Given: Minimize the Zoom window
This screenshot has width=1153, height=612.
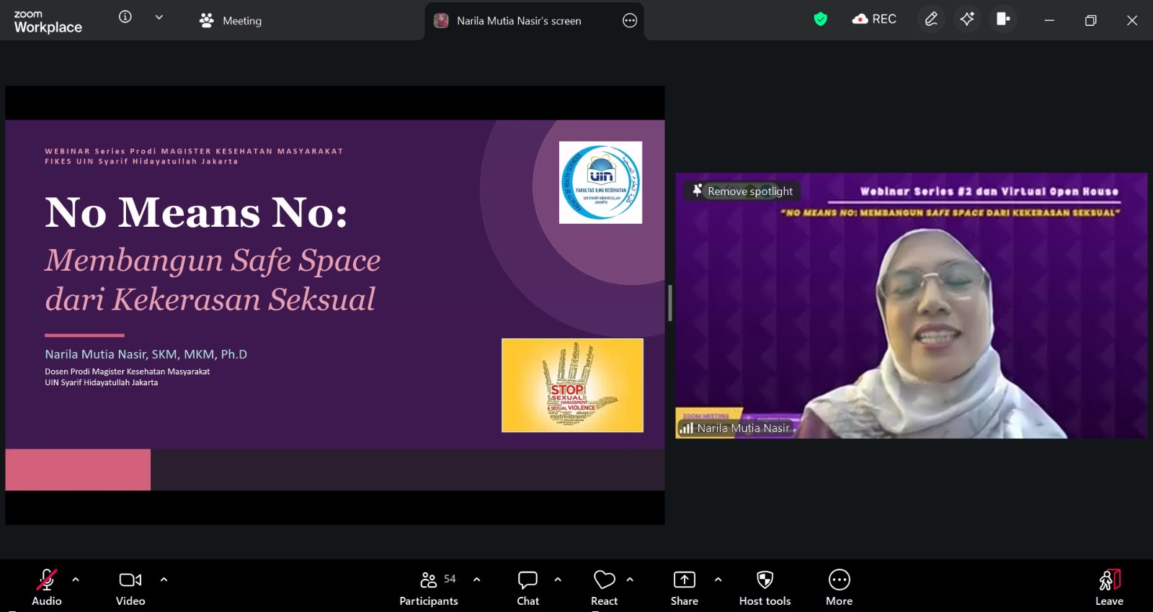Looking at the screenshot, I should [1049, 20].
